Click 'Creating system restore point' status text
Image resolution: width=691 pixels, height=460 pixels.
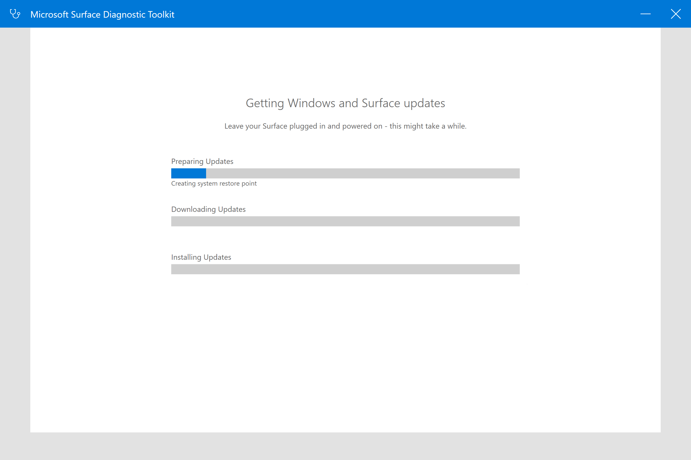click(x=214, y=183)
